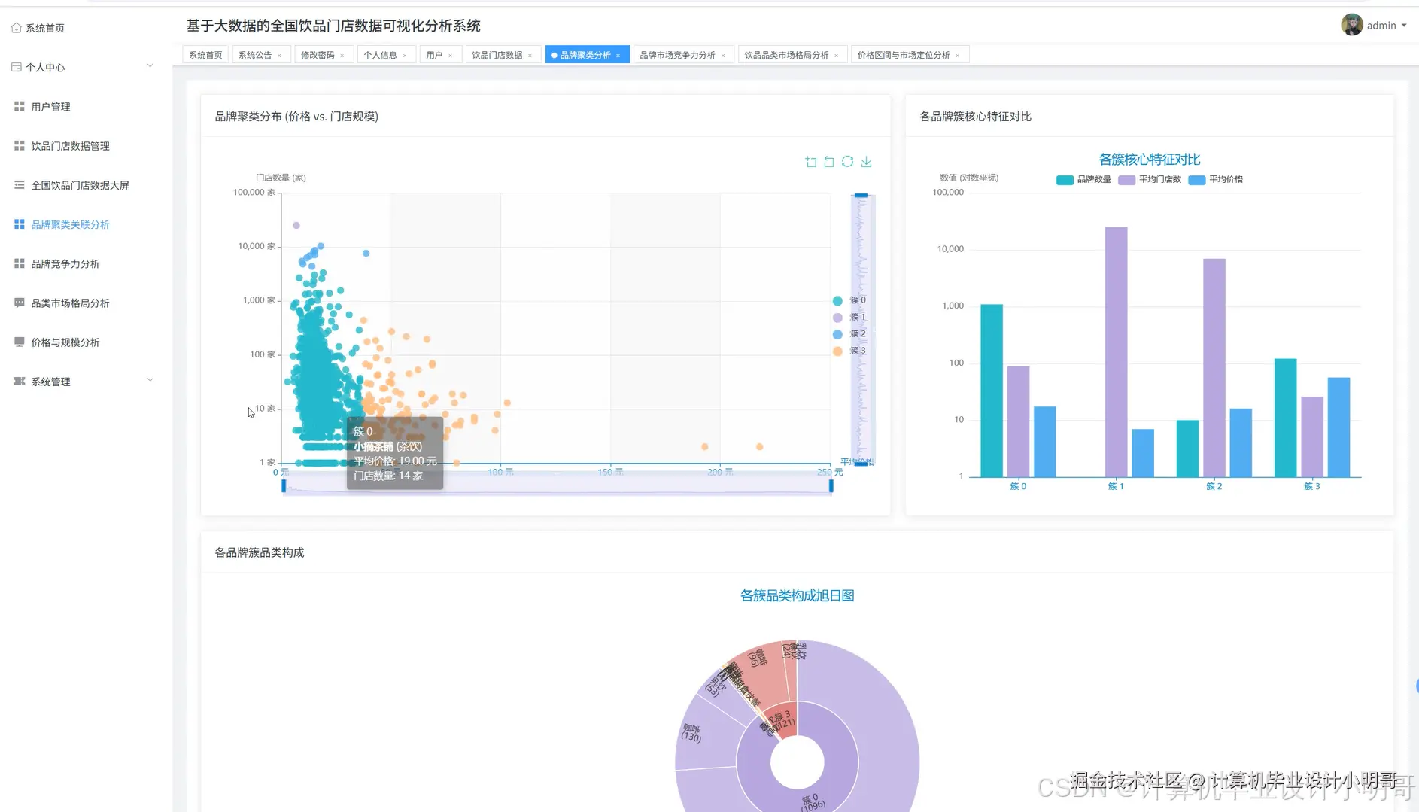Screen dimensions: 1419x812
Task: Close the 品牌市场竞争力分析 tab
Action: point(723,56)
